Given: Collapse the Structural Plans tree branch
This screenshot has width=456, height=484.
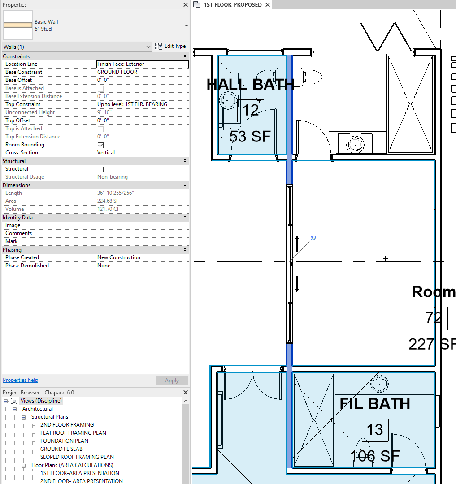Looking at the screenshot, I should click(23, 417).
